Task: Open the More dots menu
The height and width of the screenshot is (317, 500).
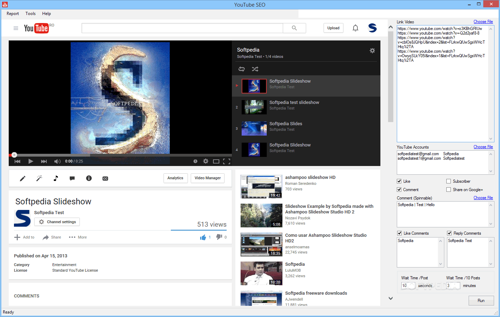Action: (78, 237)
